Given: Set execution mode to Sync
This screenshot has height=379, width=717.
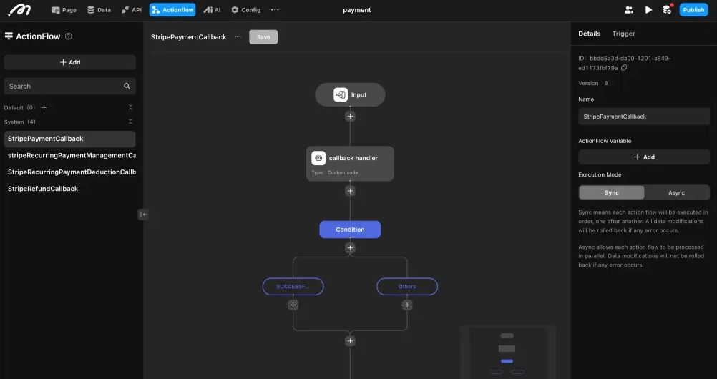Looking at the screenshot, I should [612, 192].
